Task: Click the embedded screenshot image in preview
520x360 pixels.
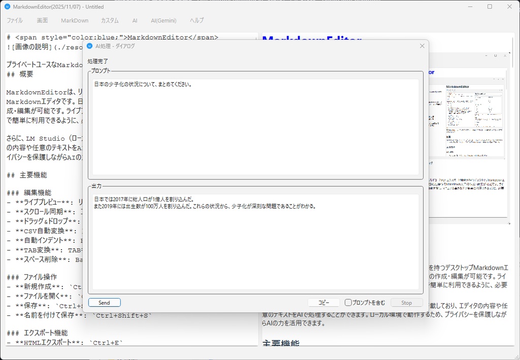Action: [469, 138]
